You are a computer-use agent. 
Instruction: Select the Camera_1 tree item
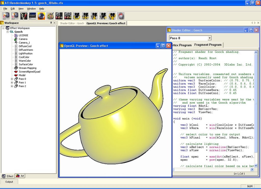pyautogui.click(x=24, y=43)
